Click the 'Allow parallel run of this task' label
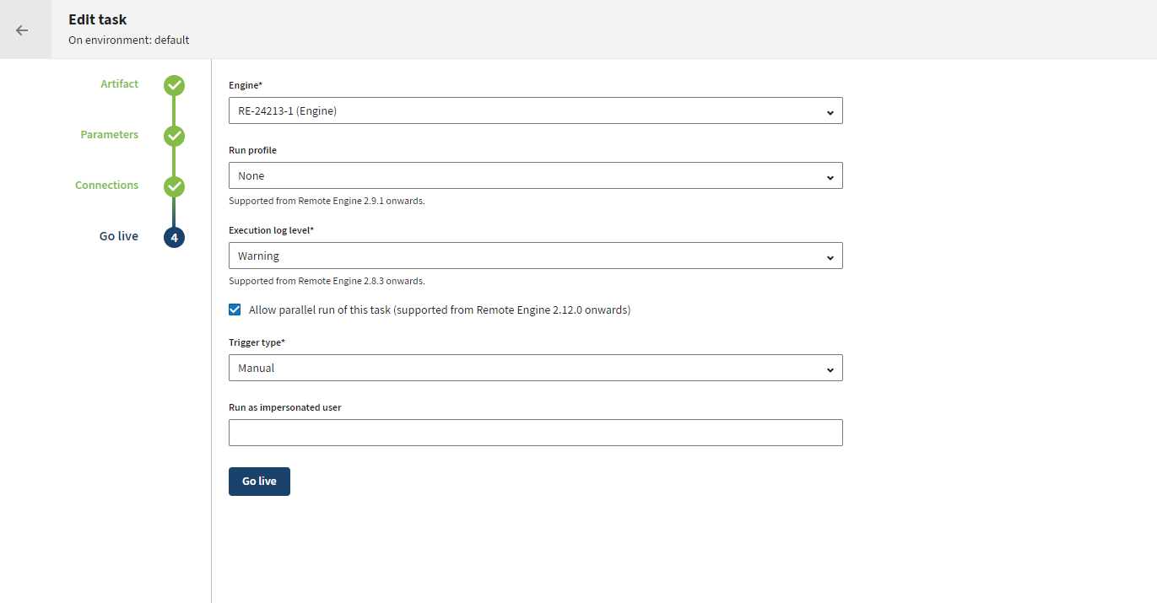Viewport: 1157px width, 603px height. coord(439,310)
